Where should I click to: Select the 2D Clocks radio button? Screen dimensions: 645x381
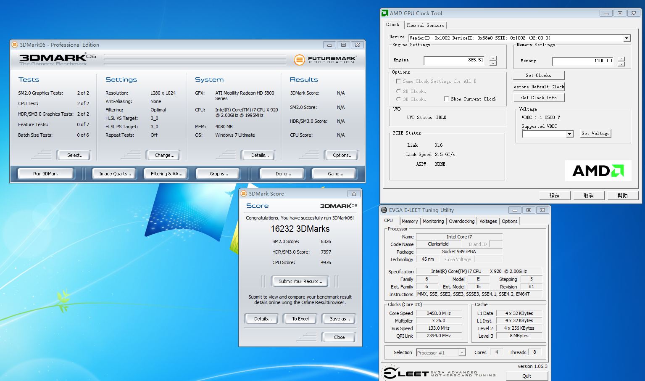tap(398, 91)
